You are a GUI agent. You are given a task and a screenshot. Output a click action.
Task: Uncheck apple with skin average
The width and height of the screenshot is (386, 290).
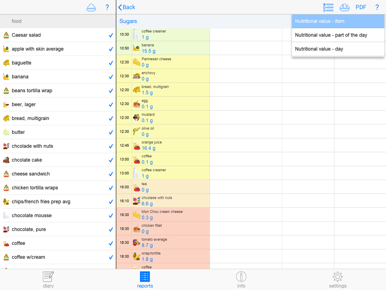click(x=111, y=49)
